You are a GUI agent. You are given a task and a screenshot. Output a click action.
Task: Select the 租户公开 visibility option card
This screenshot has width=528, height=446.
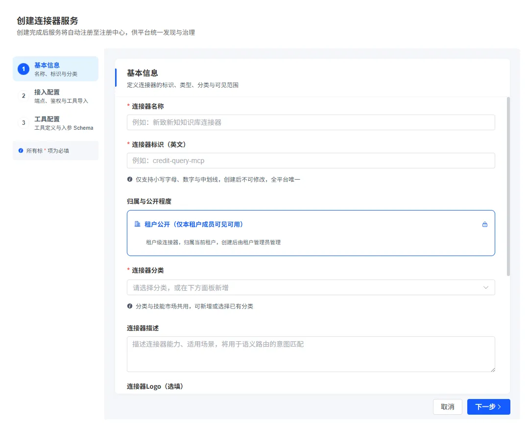(311, 233)
